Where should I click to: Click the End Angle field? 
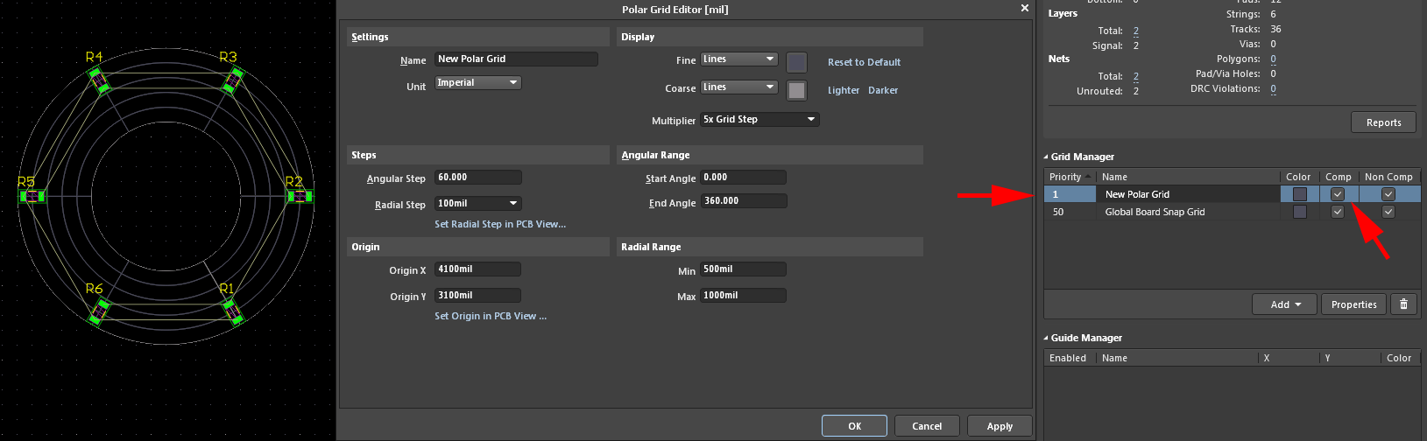tap(743, 201)
